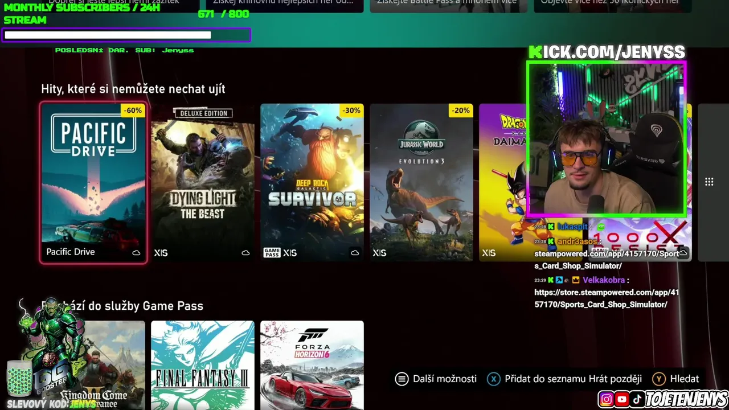Click the Pacific Drive title caption
This screenshot has width=729, height=410.
71,252
